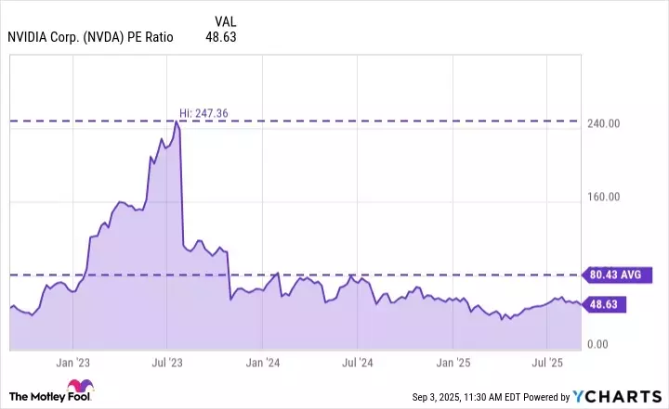
Task: Click the VAL column header
Action: [225, 20]
